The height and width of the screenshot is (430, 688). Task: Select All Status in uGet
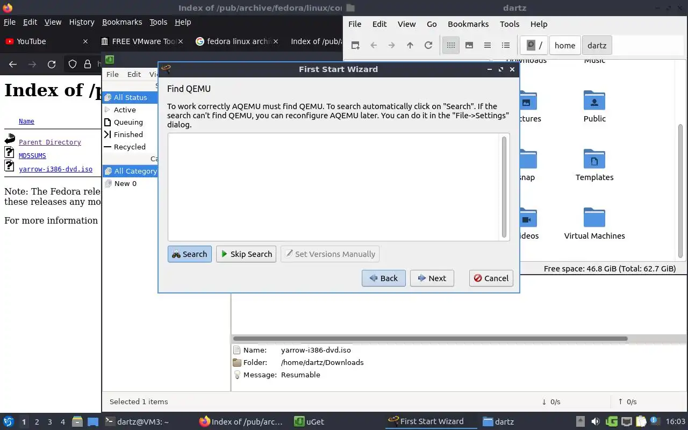coord(130,98)
